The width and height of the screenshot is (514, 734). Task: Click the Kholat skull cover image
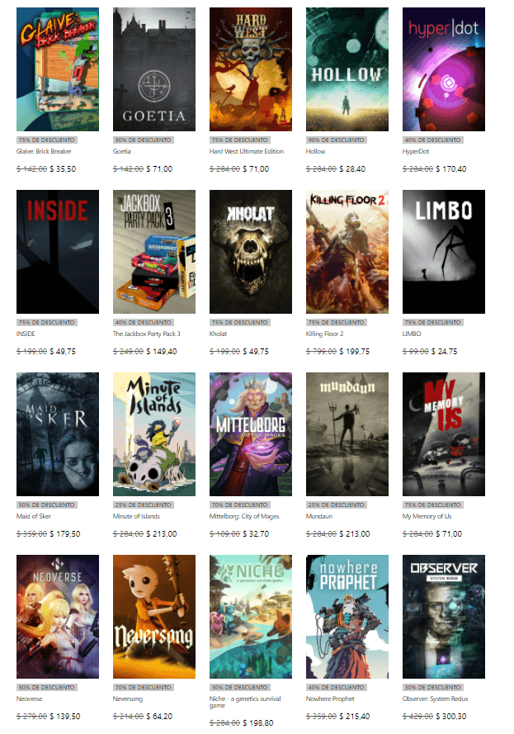coord(251,252)
